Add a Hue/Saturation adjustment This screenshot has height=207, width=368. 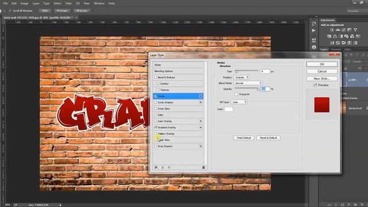[329, 36]
